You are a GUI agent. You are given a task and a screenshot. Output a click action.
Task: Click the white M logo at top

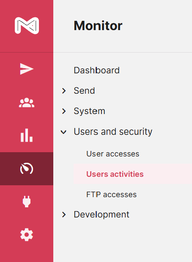click(27, 25)
